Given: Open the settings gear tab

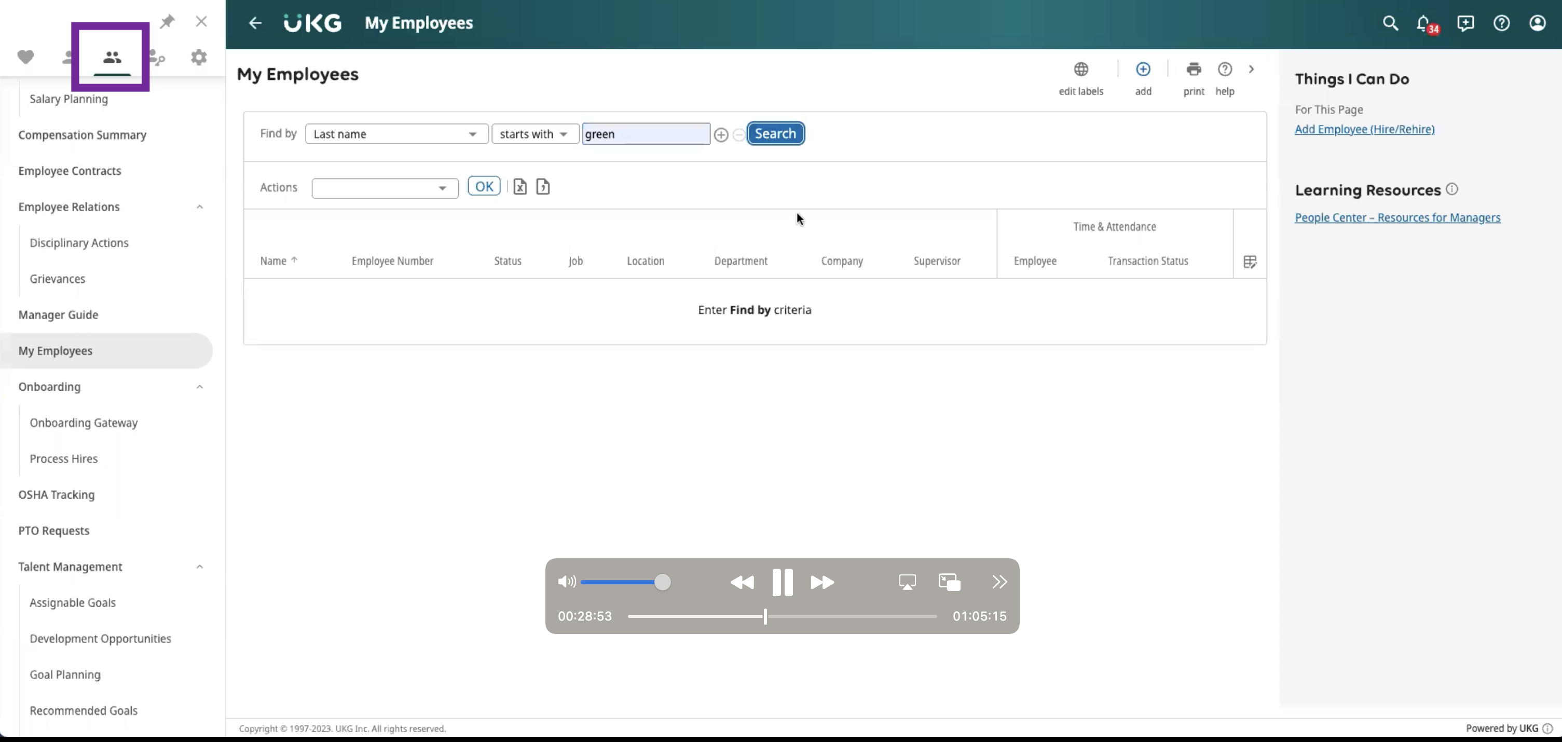Looking at the screenshot, I should pyautogui.click(x=199, y=57).
